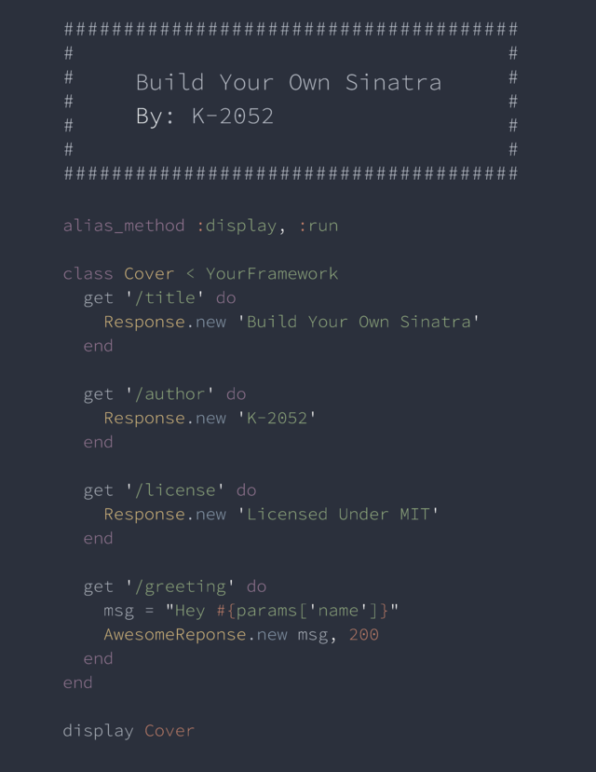596x772 pixels.
Task: Click the YourFramework superclass name
Action: pyautogui.click(x=271, y=274)
